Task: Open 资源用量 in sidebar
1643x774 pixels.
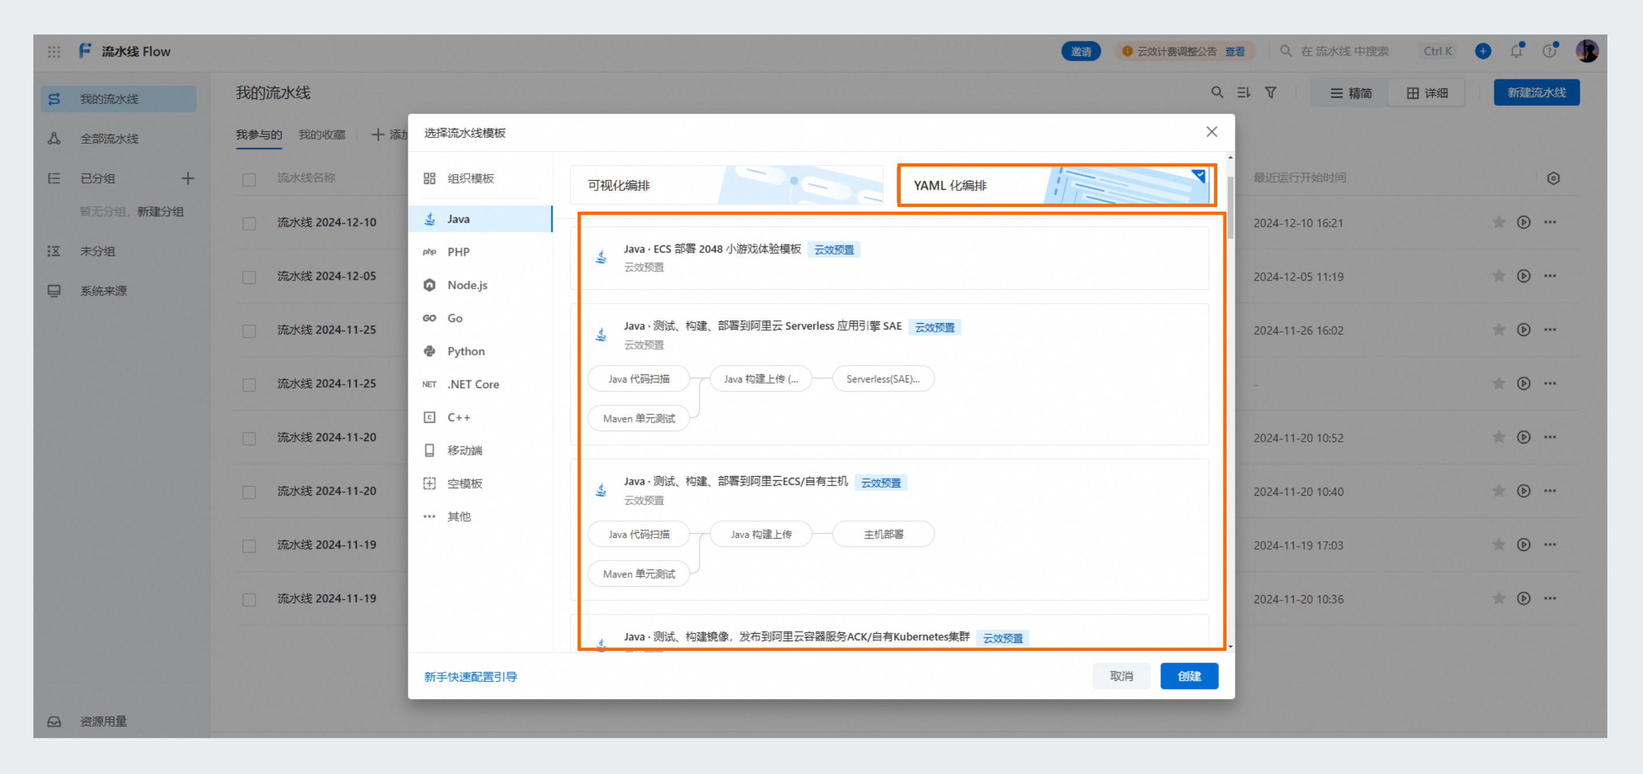Action: click(x=119, y=721)
